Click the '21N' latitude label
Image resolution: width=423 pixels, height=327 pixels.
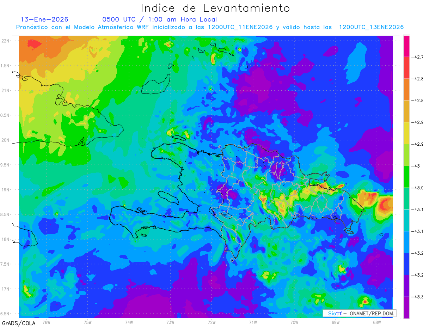point(5,91)
